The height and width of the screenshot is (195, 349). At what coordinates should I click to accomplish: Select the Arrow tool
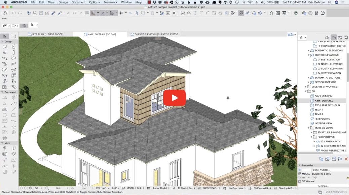pos(4,36)
